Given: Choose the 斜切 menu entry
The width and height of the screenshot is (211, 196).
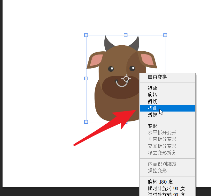Looking at the screenshot, I should click(x=167, y=101).
